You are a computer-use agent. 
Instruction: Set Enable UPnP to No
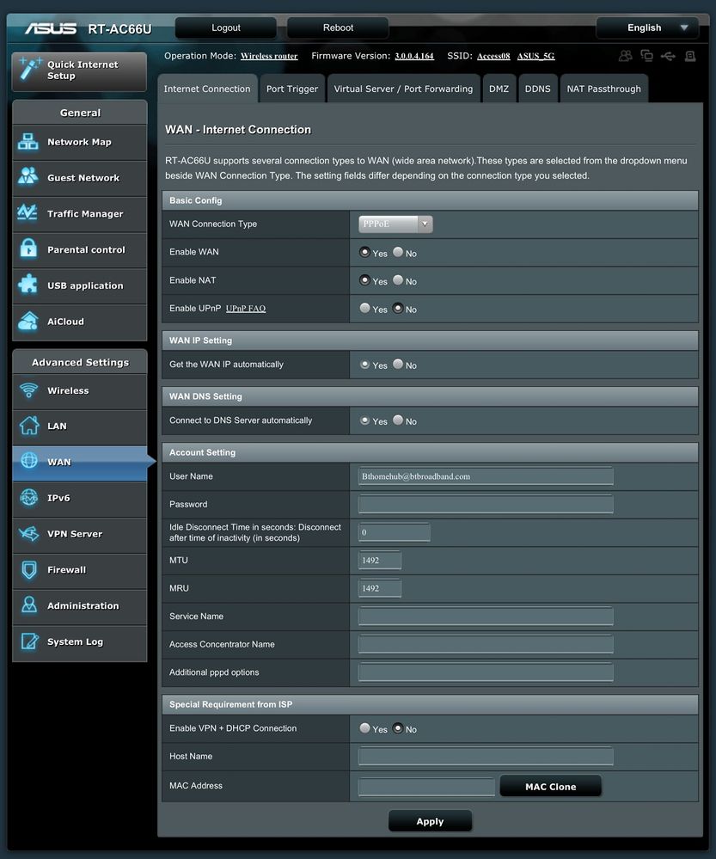[x=398, y=308]
